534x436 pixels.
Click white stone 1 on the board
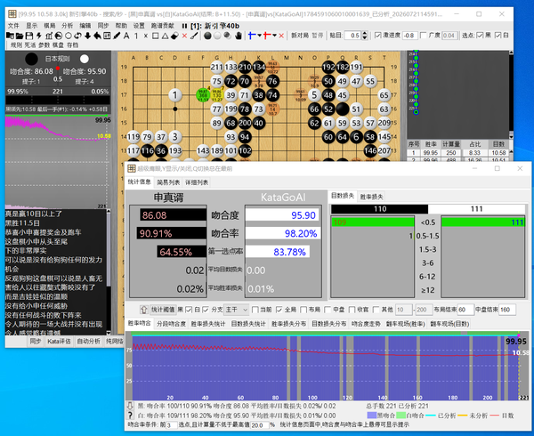[x=174, y=95]
